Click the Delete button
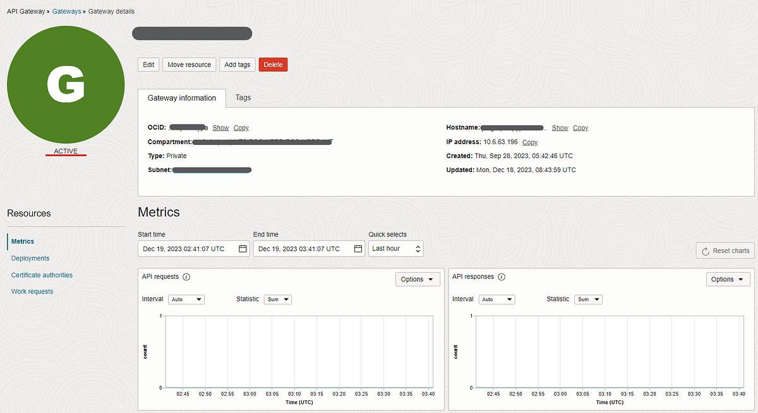 click(x=273, y=65)
